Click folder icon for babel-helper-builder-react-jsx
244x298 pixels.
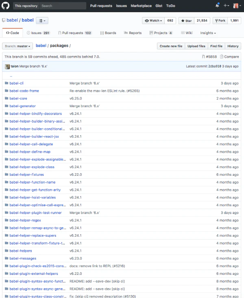7,136
